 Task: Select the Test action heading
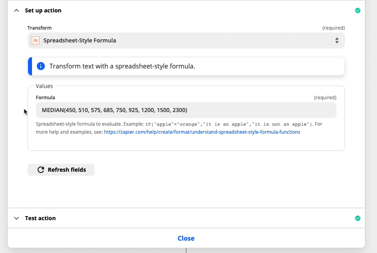[x=40, y=218]
